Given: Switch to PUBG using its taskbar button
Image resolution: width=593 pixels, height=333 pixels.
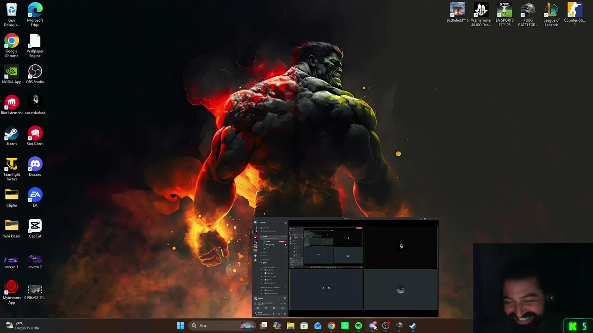Looking at the screenshot, I should (x=399, y=326).
